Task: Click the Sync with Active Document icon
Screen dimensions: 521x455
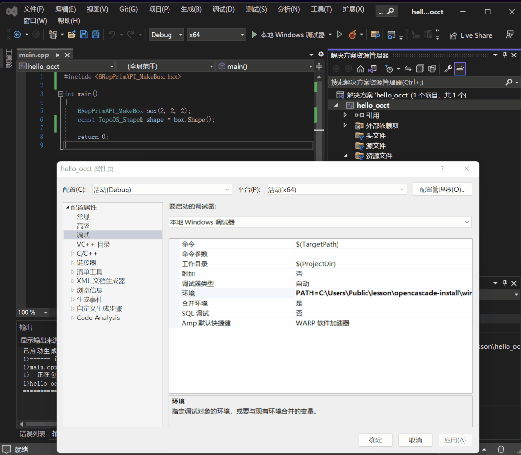Action: pos(408,69)
